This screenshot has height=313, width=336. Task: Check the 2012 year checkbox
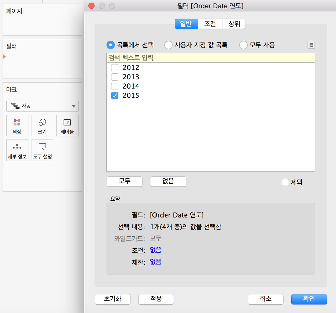[115, 68]
